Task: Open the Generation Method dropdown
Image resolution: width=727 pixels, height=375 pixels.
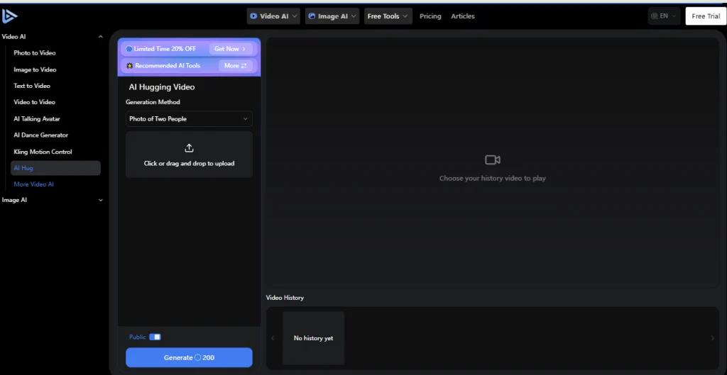Action: [189, 119]
